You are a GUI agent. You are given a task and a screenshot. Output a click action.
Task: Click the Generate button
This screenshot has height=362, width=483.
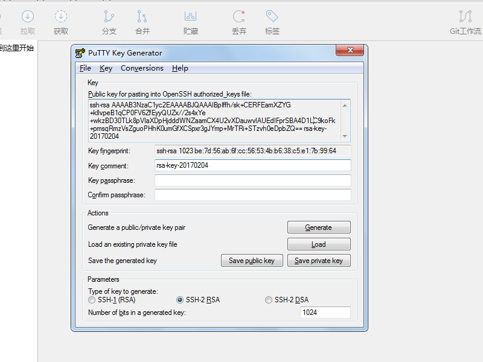click(319, 227)
